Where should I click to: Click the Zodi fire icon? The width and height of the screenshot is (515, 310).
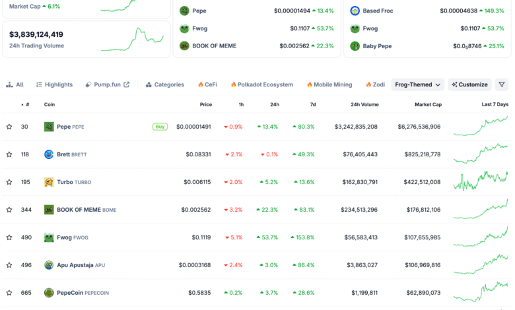368,84
